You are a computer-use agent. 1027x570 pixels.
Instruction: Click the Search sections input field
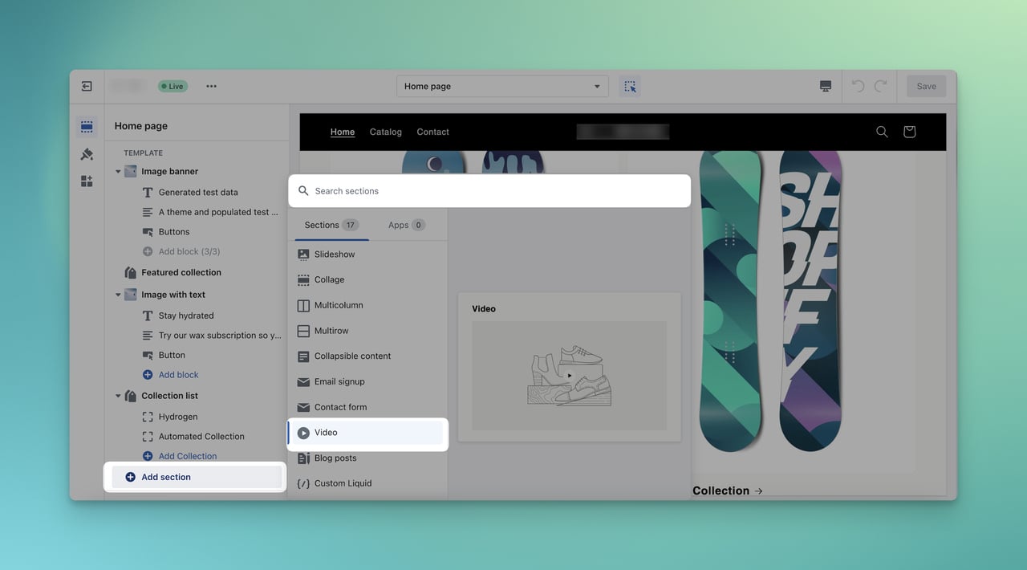click(489, 191)
